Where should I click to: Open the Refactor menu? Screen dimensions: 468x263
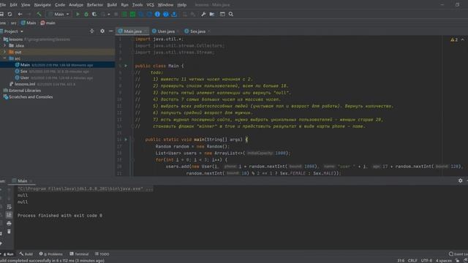(x=95, y=5)
